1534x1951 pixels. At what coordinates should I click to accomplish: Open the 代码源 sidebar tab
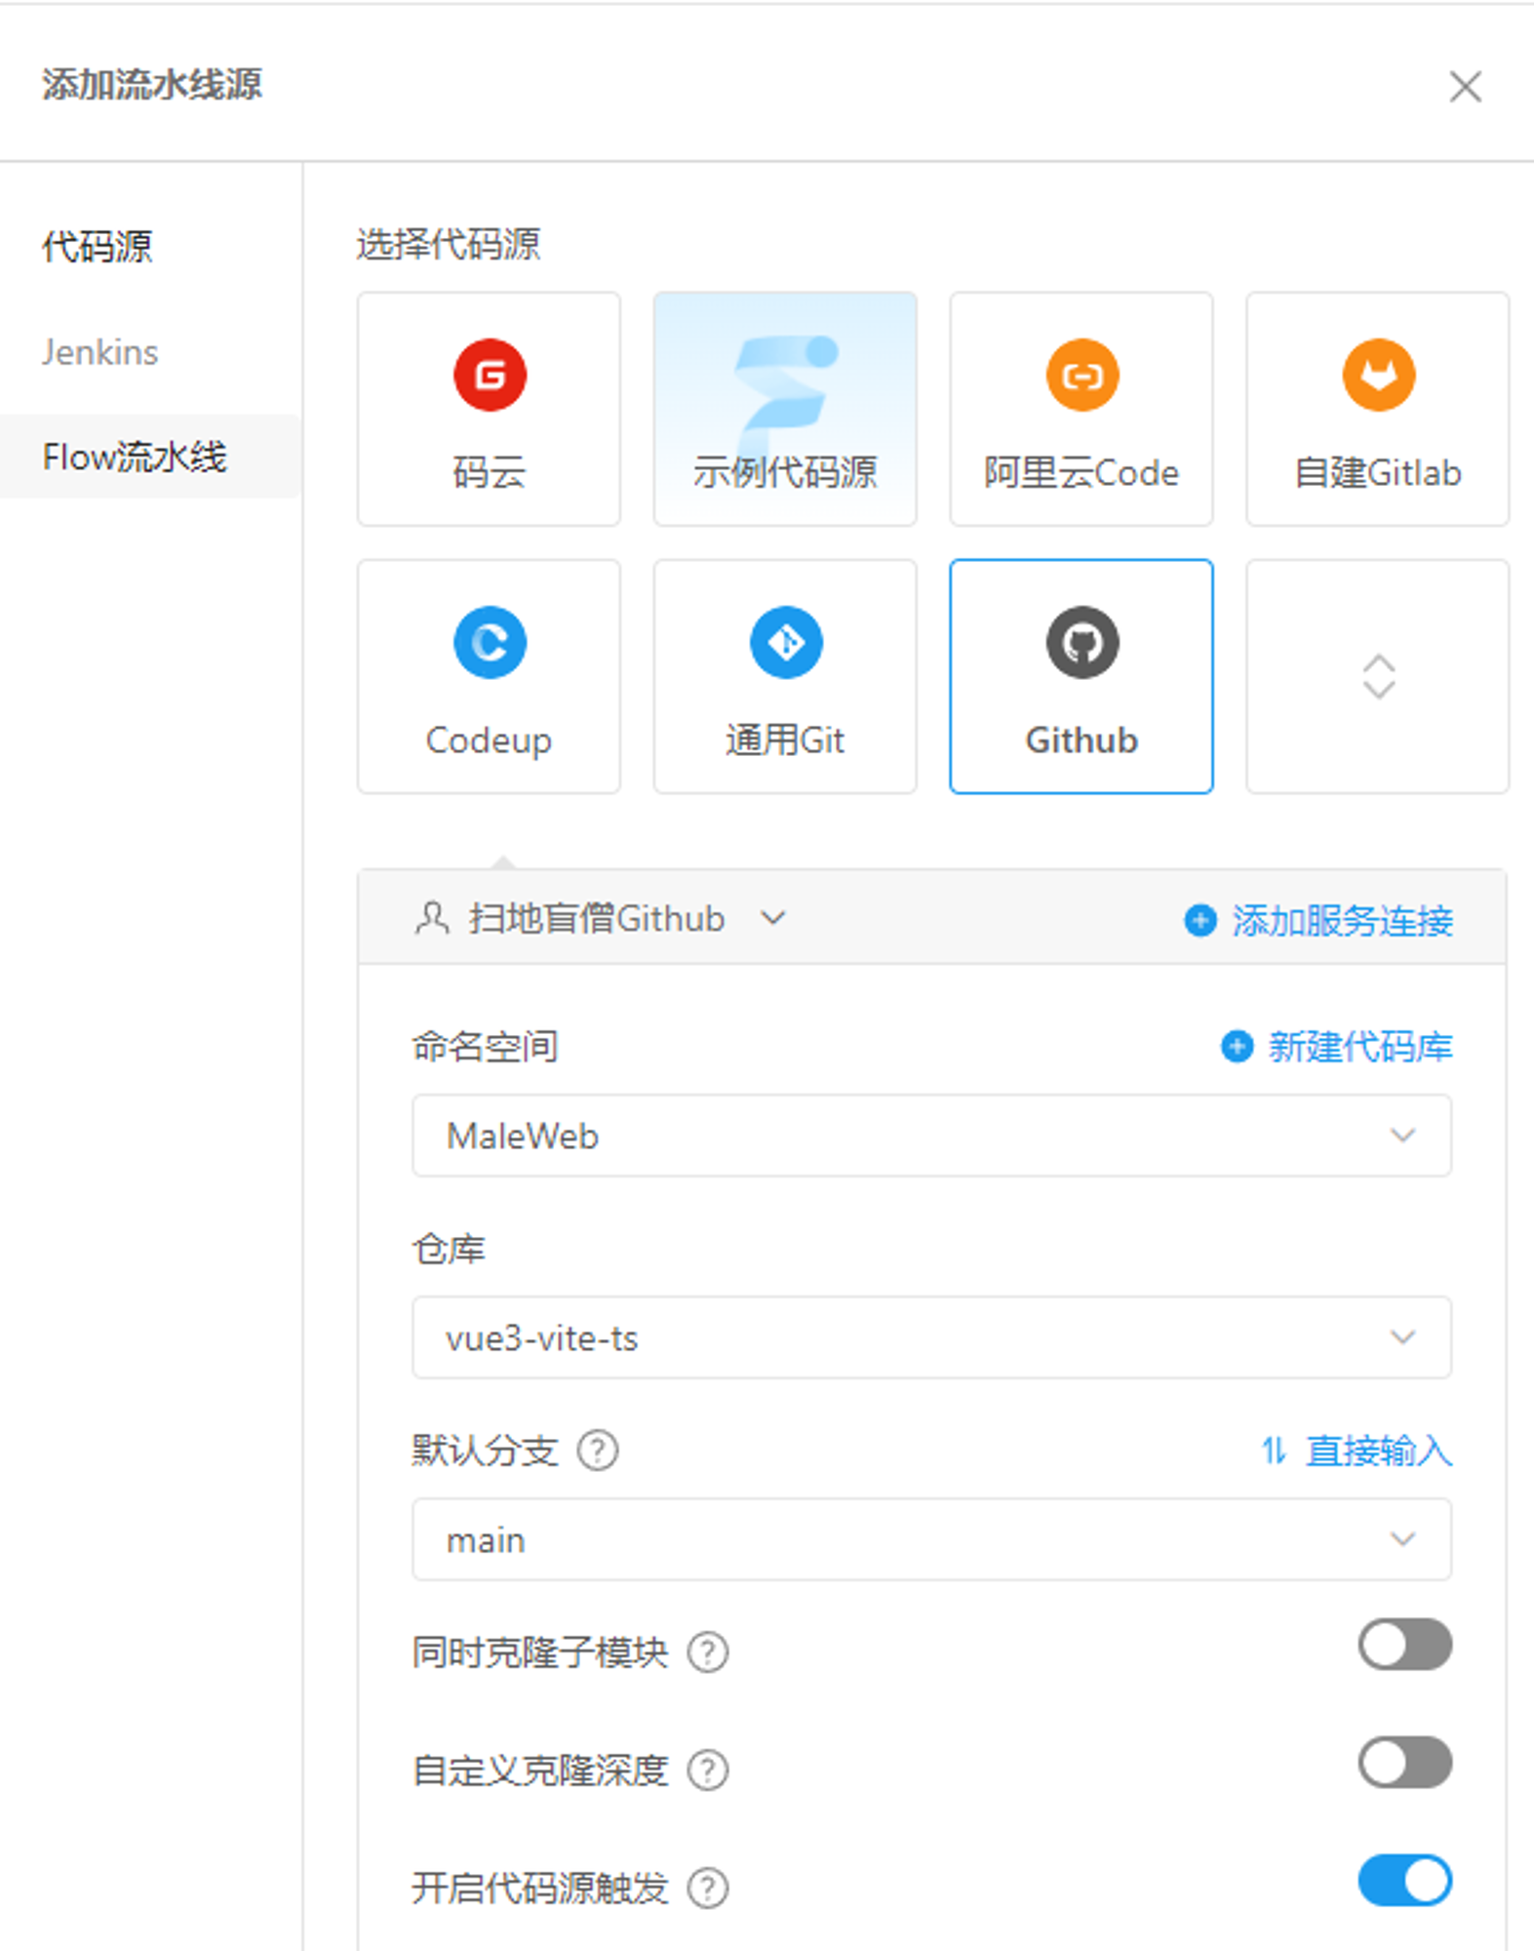click(x=97, y=246)
